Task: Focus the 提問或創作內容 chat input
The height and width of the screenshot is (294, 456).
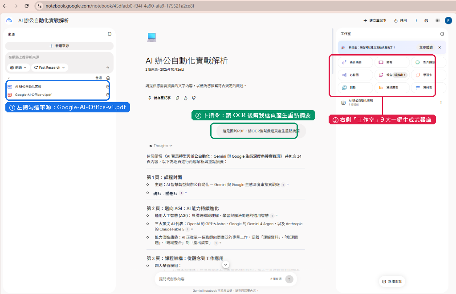Action: (x=212, y=279)
